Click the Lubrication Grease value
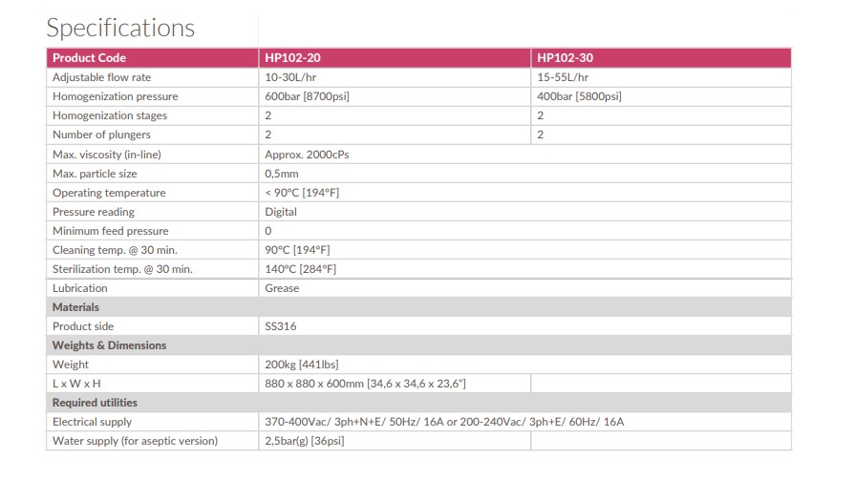The width and height of the screenshot is (855, 480). [x=282, y=288]
